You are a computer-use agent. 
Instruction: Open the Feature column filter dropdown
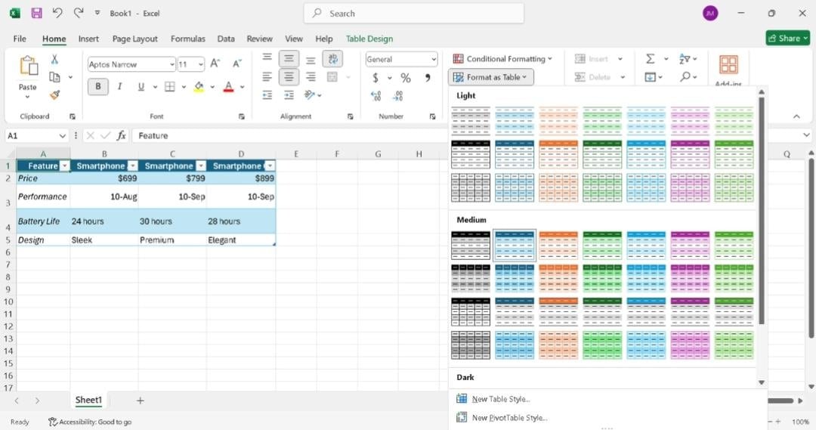[64, 166]
